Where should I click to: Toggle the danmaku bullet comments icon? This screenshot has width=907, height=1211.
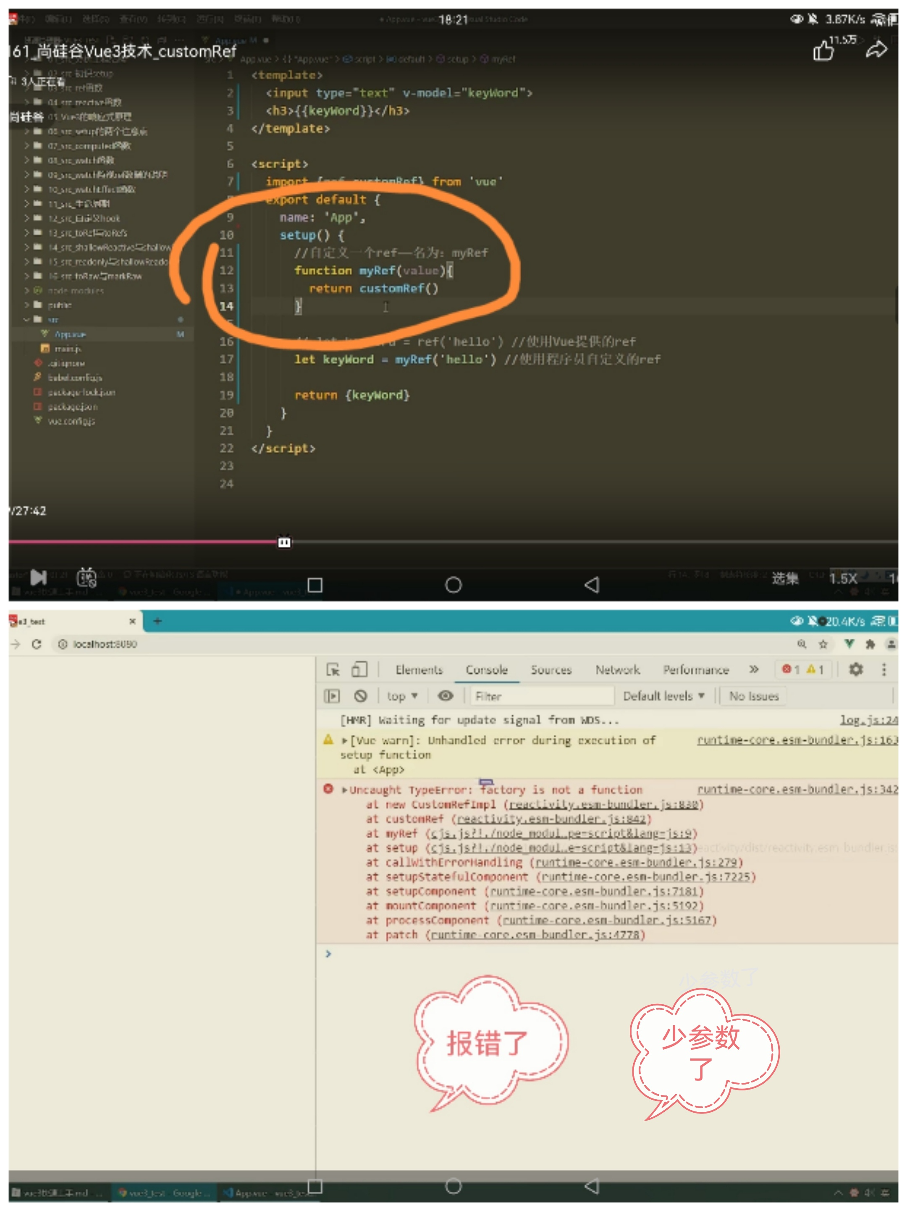click(x=87, y=577)
